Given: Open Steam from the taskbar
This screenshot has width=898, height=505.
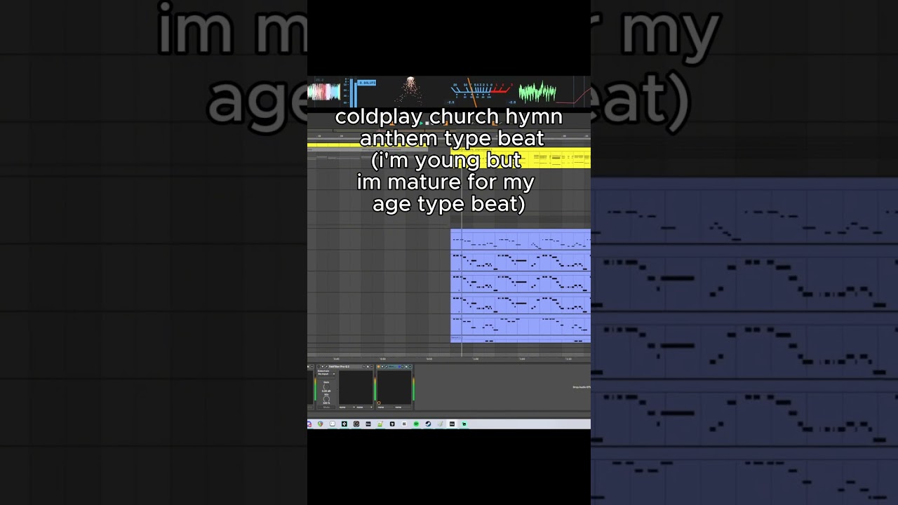Looking at the screenshot, I should pos(428,424).
